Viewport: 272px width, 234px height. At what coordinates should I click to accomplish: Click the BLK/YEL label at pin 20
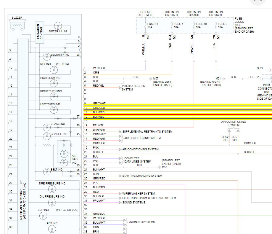tap(98, 152)
